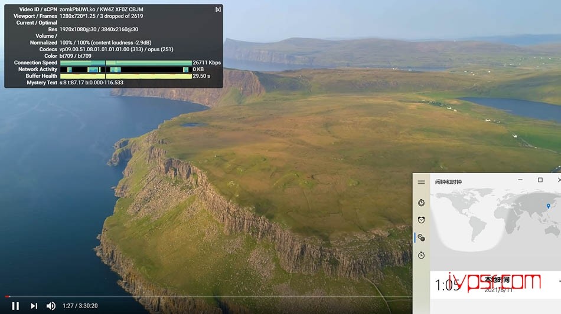Click the Network Activity graph
Viewport: 561px width, 314px height.
(126, 70)
